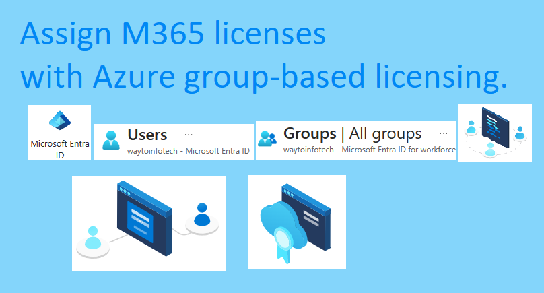Click the Groups people icon
The image size is (544, 293).
(x=267, y=139)
